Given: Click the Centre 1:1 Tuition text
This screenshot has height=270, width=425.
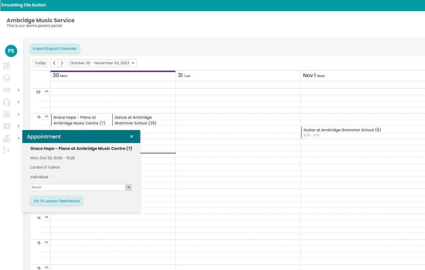Looking at the screenshot, I should (x=45, y=167).
